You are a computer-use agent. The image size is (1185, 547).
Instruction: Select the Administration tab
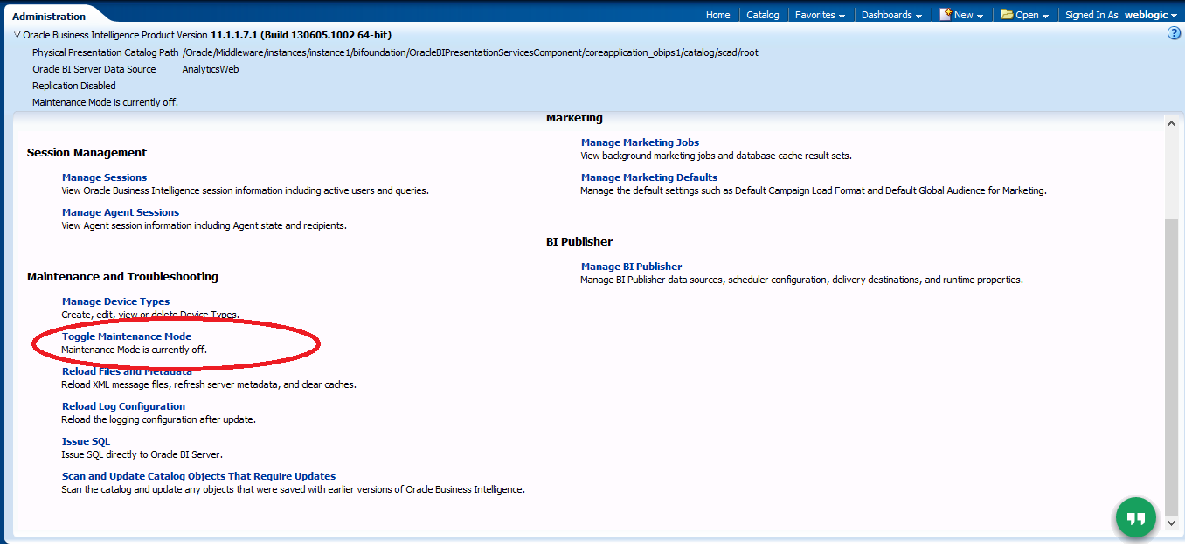[x=49, y=16]
